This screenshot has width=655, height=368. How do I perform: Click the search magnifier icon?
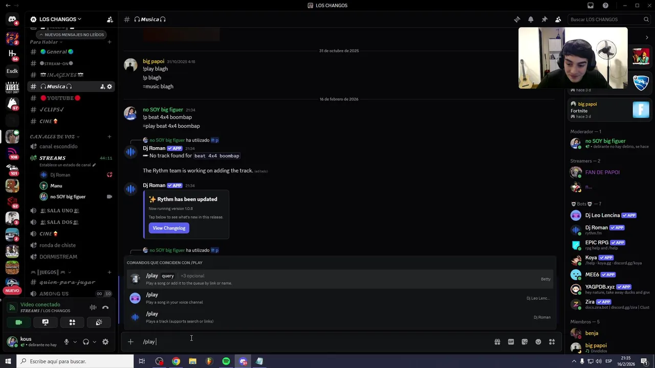[x=646, y=19]
